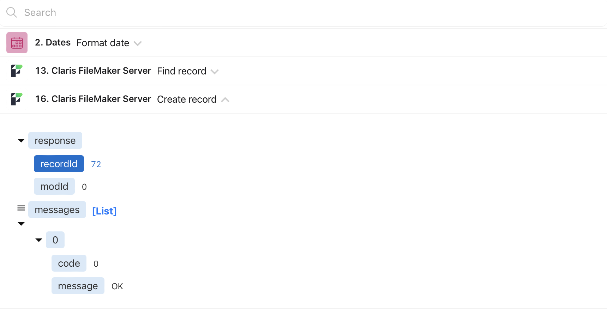This screenshot has width=607, height=309.
Task: Expand the Format date step details
Action: tap(138, 43)
